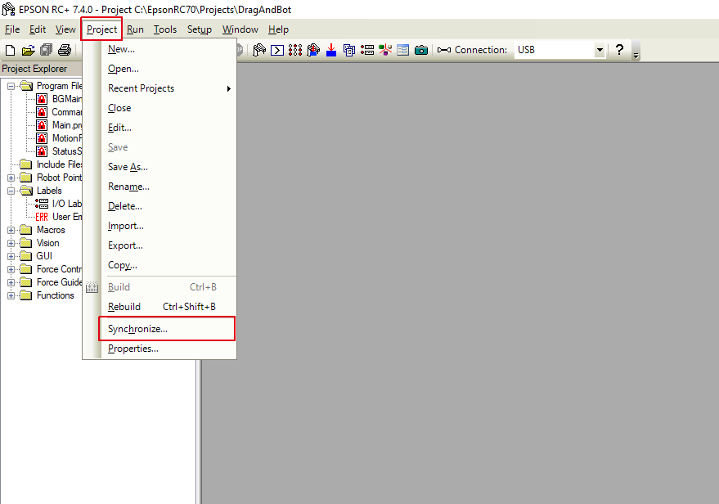Image resolution: width=719 pixels, height=504 pixels.
Task: Collapse the Labels tree node
Action: tap(11, 191)
